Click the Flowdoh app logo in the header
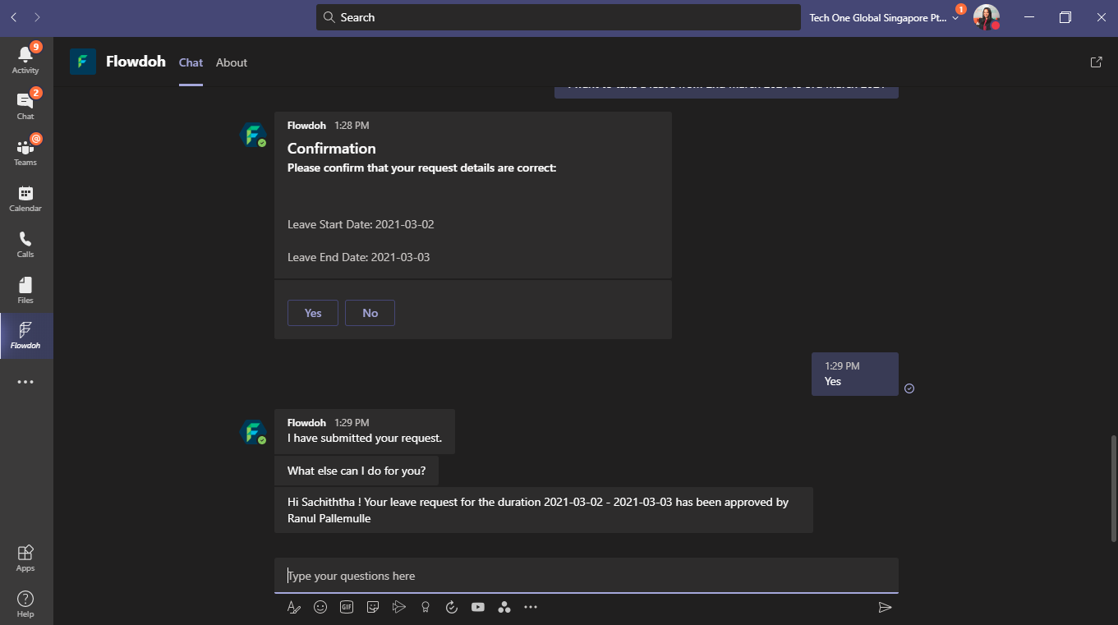This screenshot has height=625, width=1118. (83, 62)
